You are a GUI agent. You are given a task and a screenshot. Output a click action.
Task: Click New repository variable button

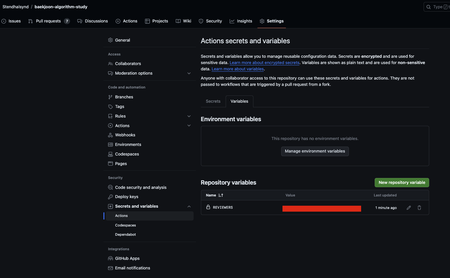pyautogui.click(x=402, y=182)
